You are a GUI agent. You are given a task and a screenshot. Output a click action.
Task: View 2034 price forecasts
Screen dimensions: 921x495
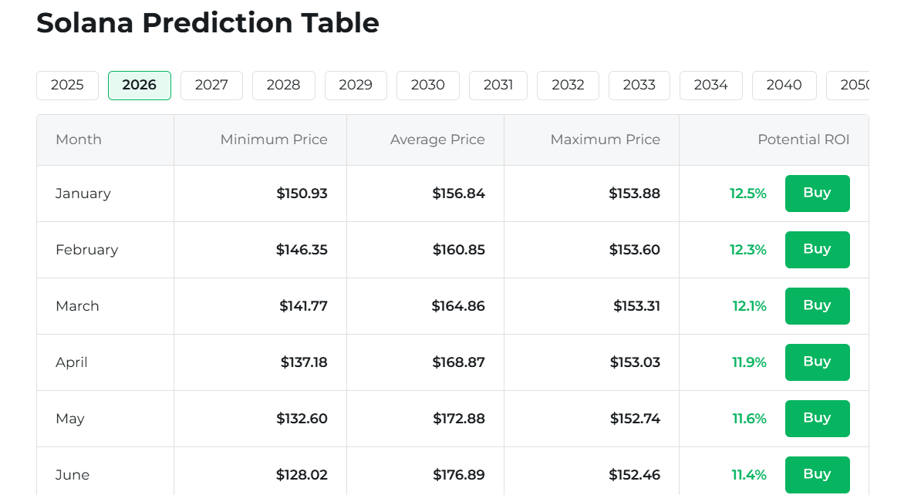point(710,86)
